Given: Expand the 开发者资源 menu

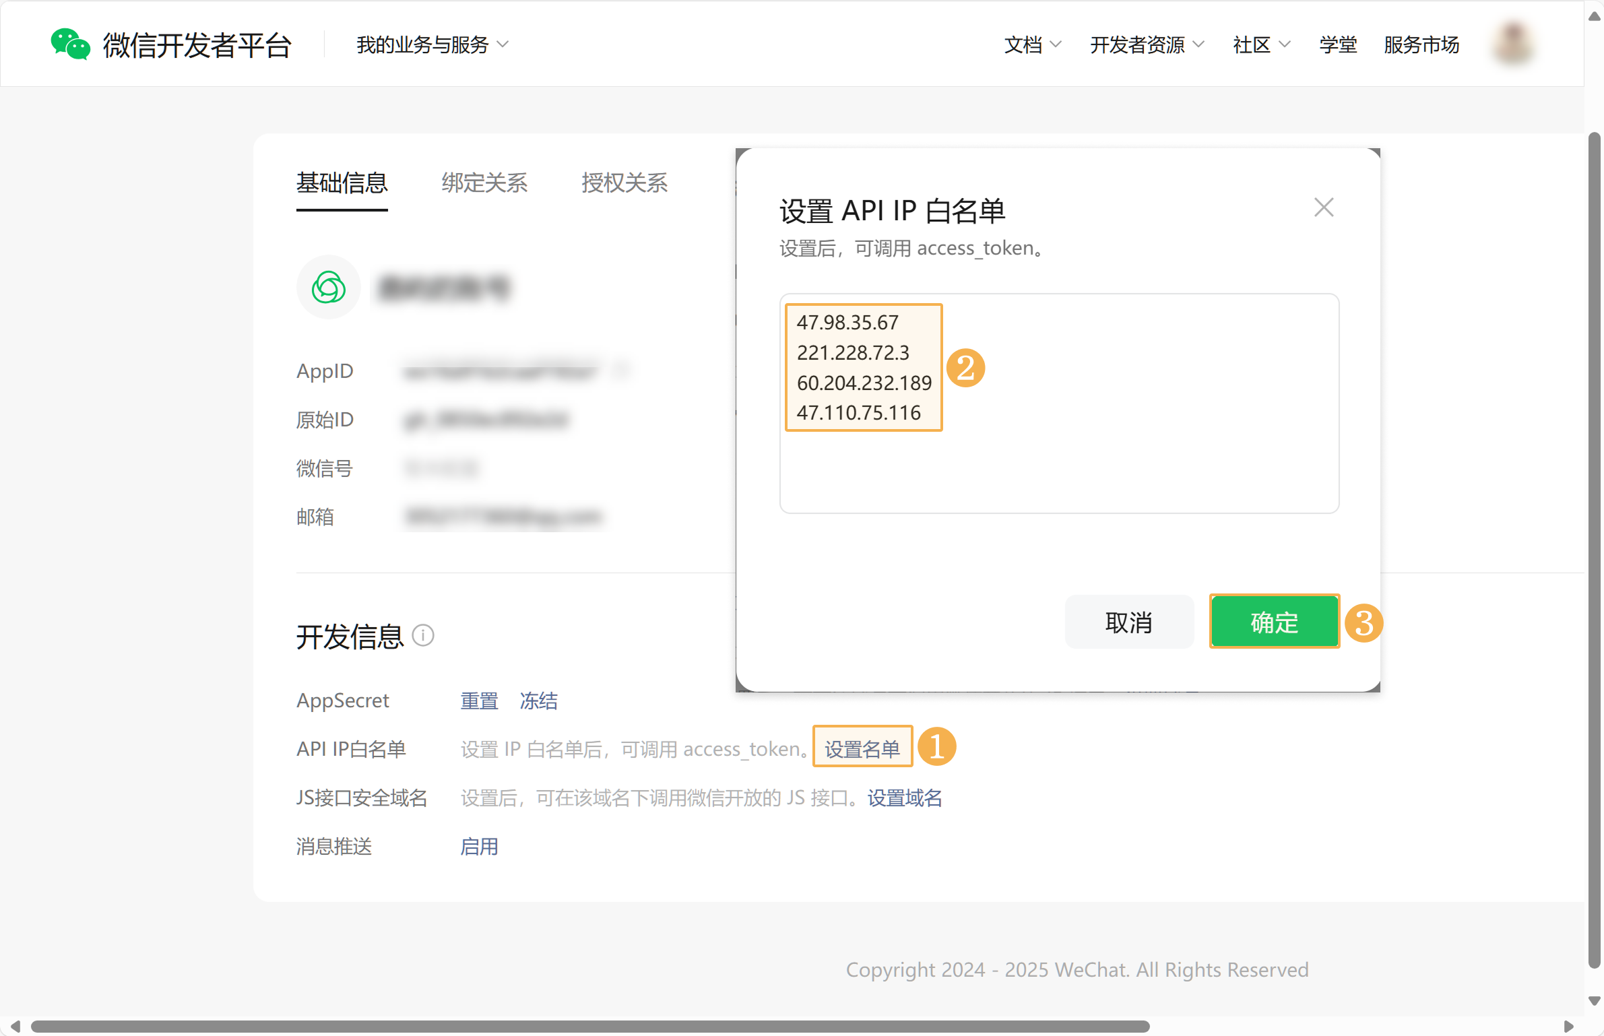Looking at the screenshot, I should coord(1146,44).
